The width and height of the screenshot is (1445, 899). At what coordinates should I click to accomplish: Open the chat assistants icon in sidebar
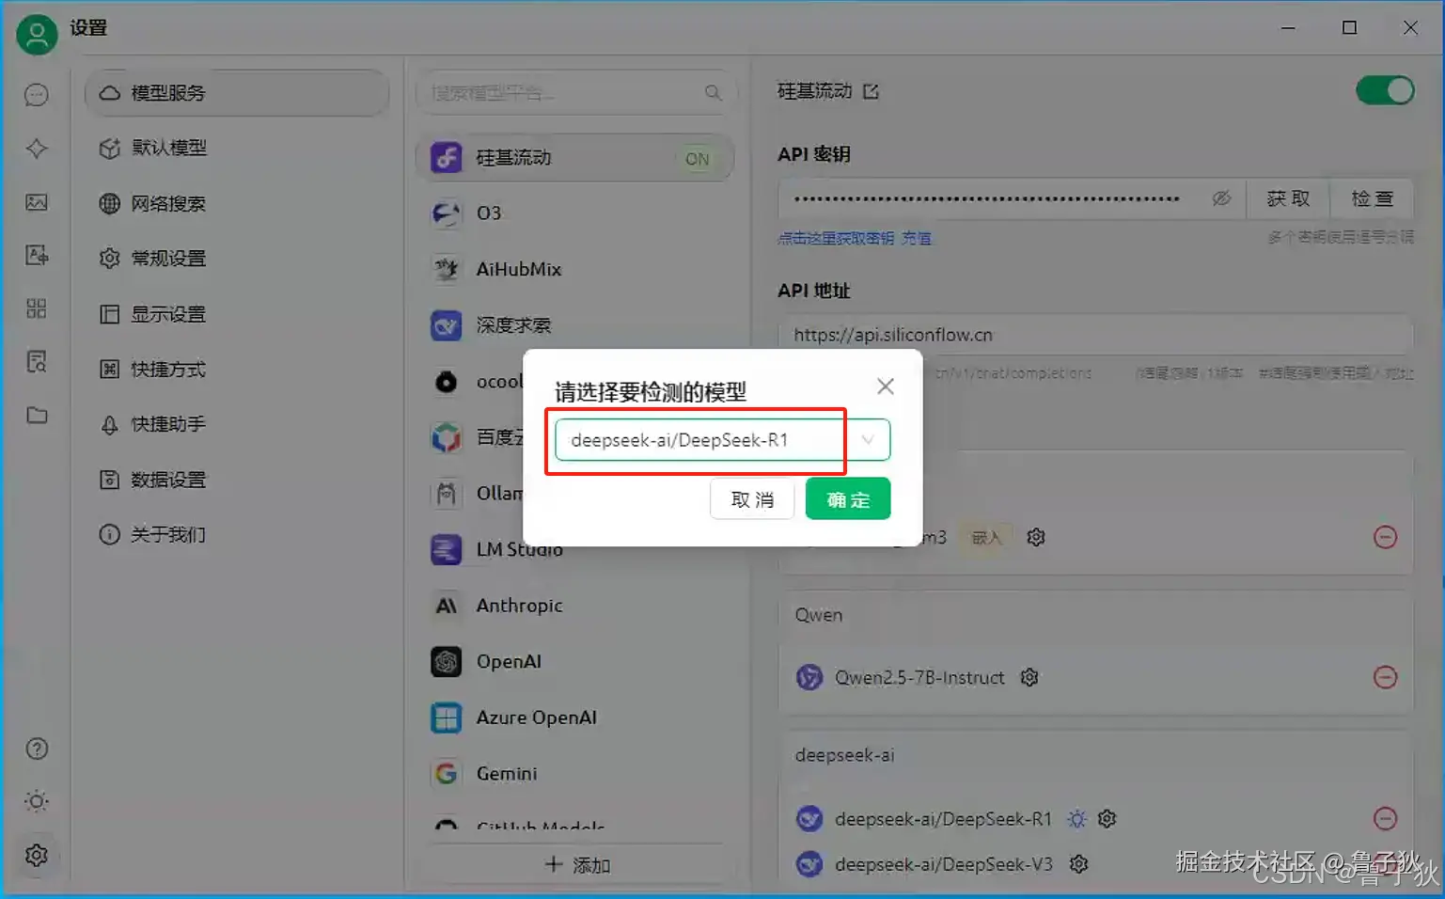tap(37, 95)
